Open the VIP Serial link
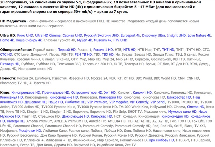Screen dimensions: 215x147 pyautogui.click(x=158, y=102)
